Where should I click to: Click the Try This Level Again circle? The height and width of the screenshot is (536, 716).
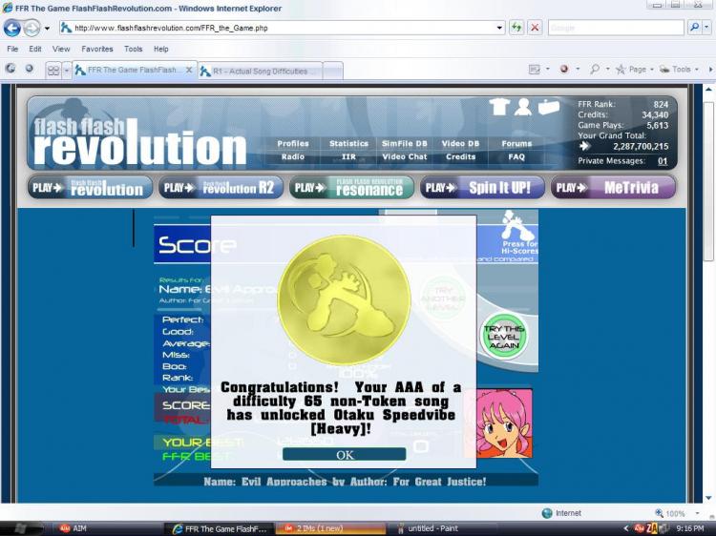[x=504, y=337]
